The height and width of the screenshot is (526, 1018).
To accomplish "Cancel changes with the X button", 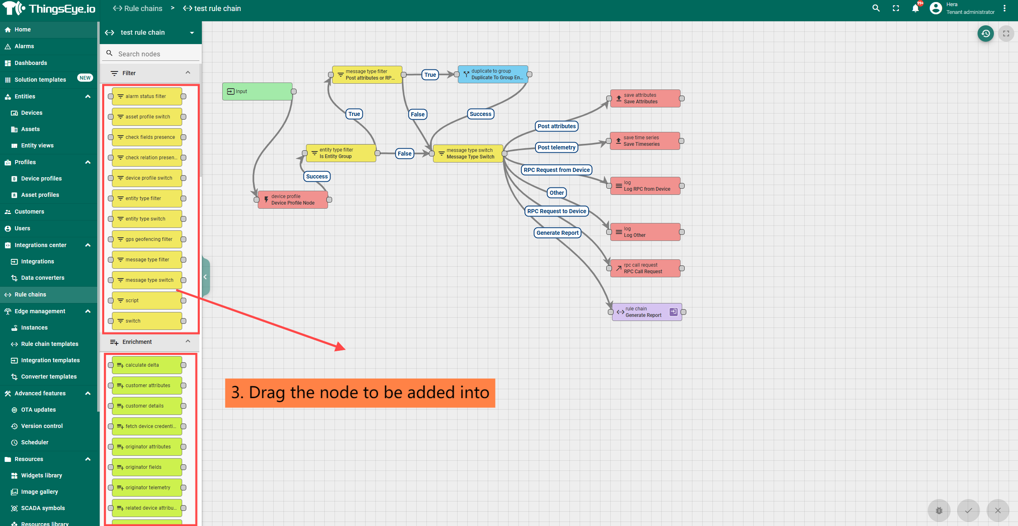I will (x=998, y=510).
